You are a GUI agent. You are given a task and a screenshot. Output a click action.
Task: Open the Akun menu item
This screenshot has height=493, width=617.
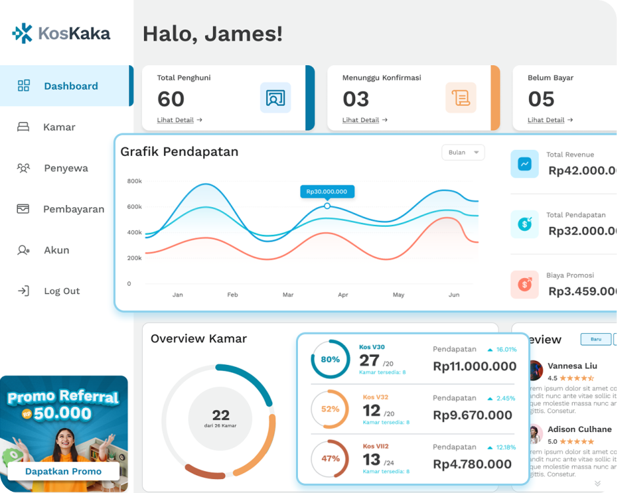pos(57,250)
